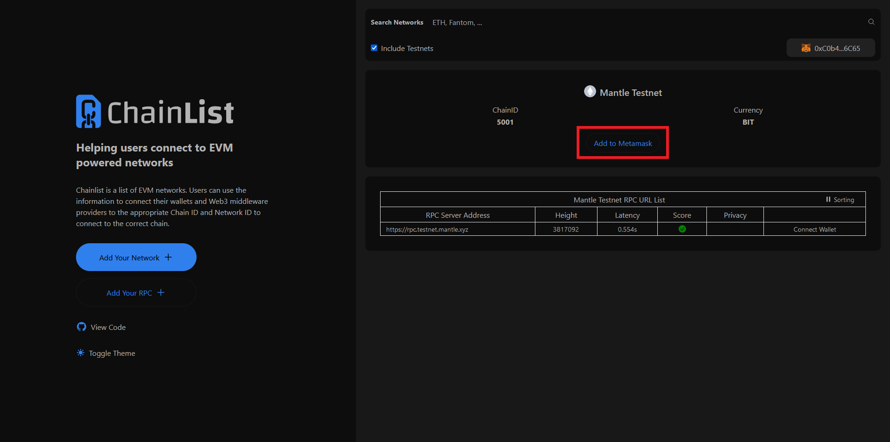Click the green score checkmark icon
890x442 pixels.
pos(682,229)
